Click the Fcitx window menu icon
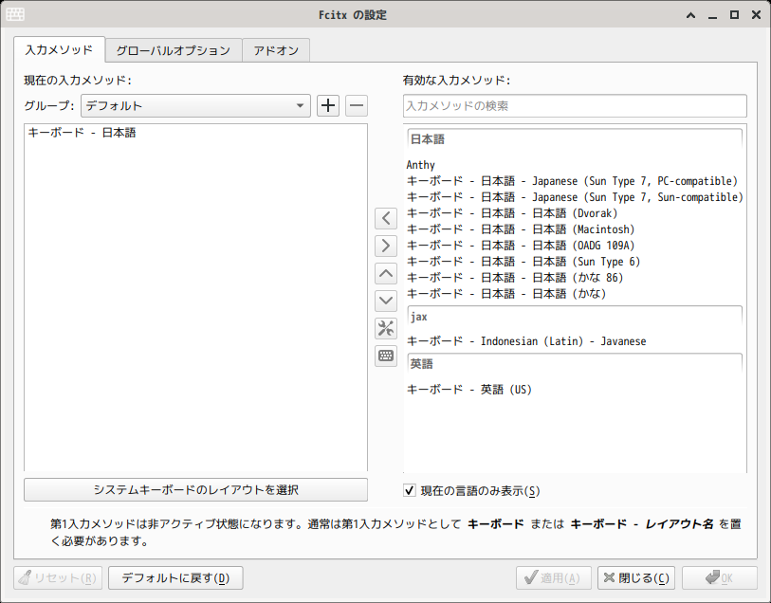 (15, 15)
